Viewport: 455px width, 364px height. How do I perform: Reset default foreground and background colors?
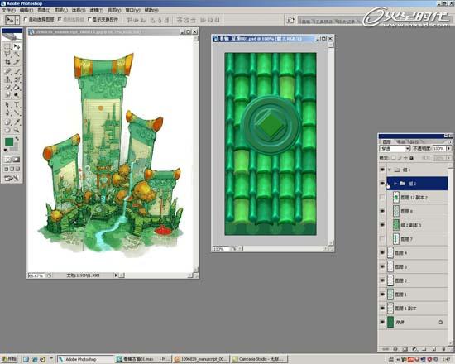(6, 150)
